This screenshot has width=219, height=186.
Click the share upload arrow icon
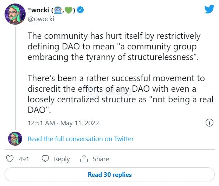pyautogui.click(x=84, y=159)
